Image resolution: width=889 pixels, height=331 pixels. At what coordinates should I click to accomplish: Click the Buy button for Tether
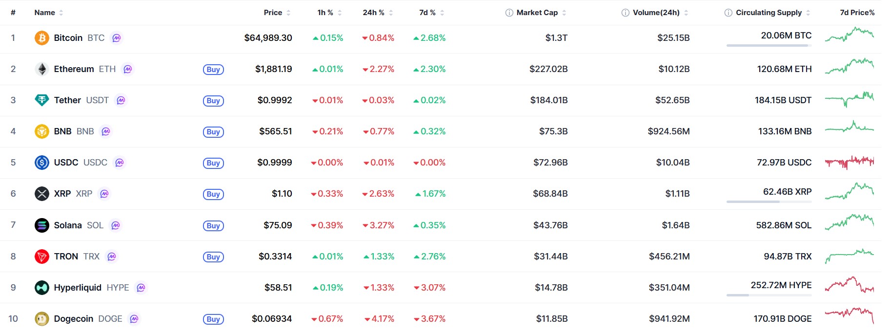[213, 101]
